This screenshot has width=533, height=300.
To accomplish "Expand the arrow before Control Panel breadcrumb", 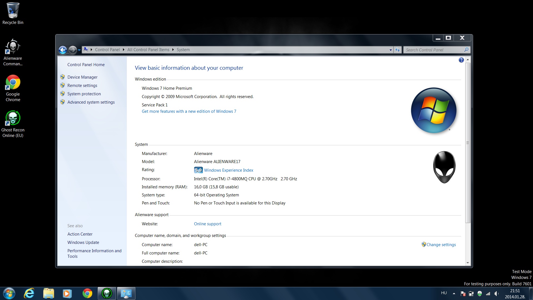I will click(91, 50).
